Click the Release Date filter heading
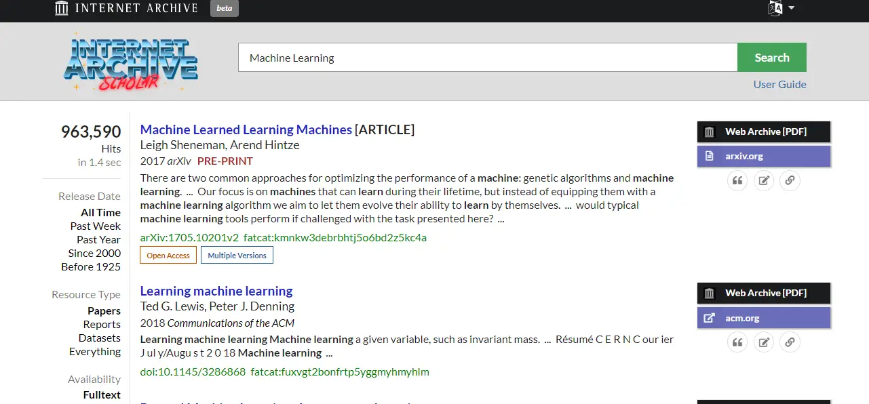This screenshot has width=869, height=404. [90, 197]
